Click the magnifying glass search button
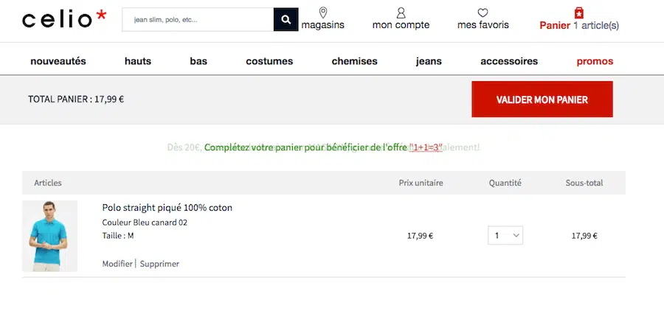 click(286, 20)
